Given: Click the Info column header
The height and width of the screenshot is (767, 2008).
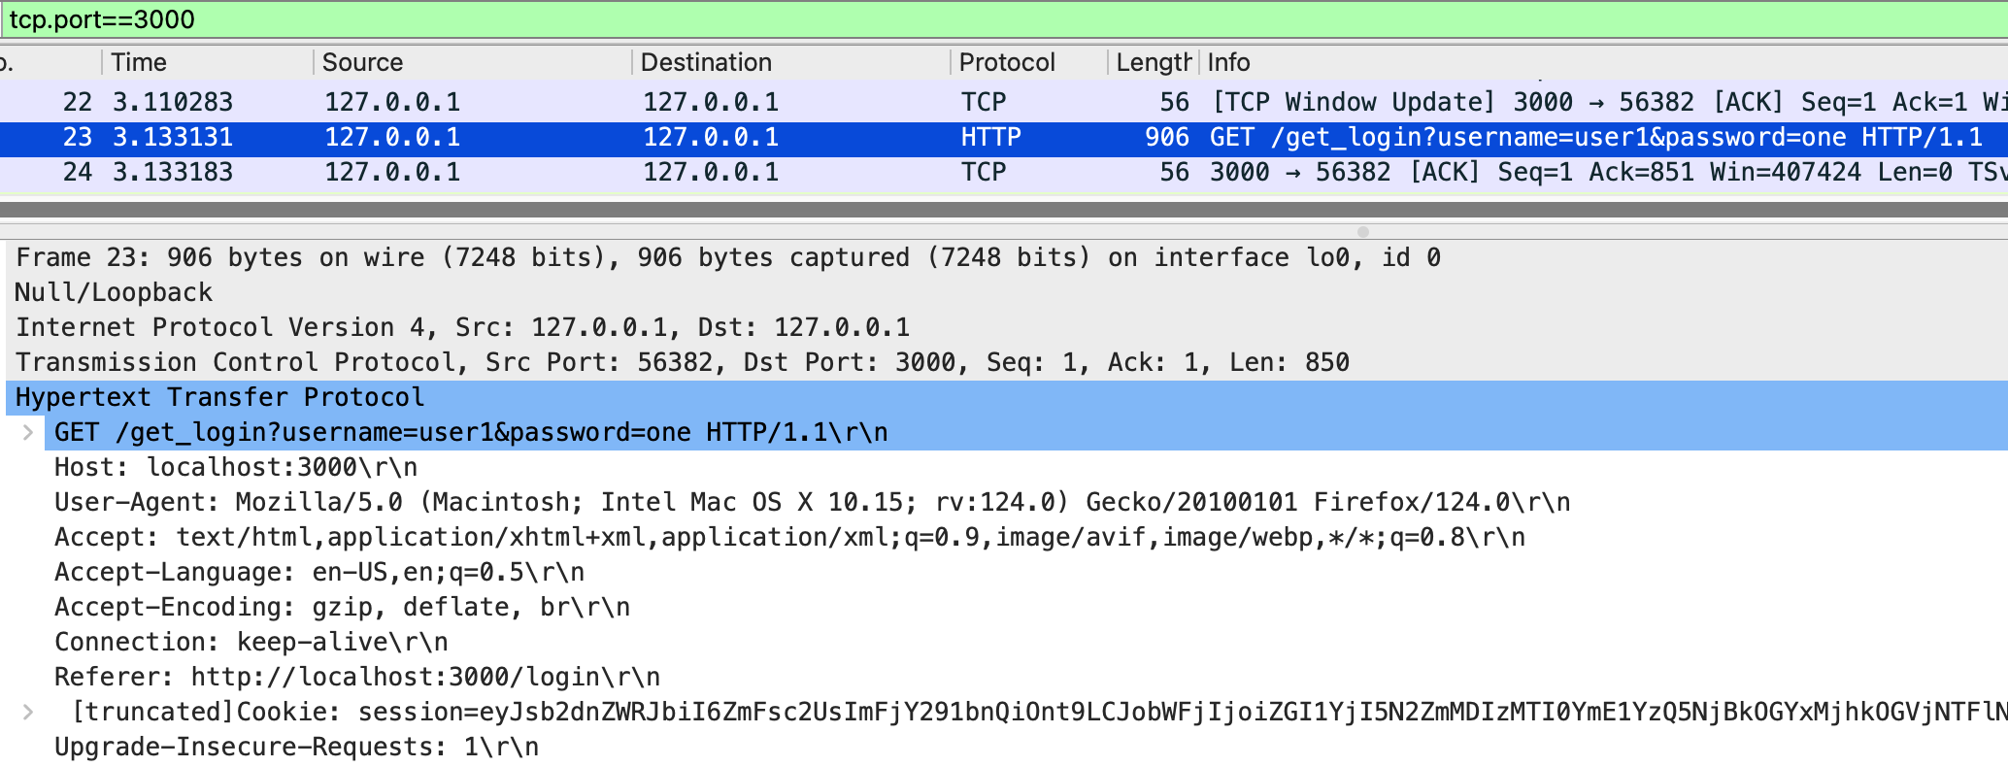Looking at the screenshot, I should tap(1228, 62).
